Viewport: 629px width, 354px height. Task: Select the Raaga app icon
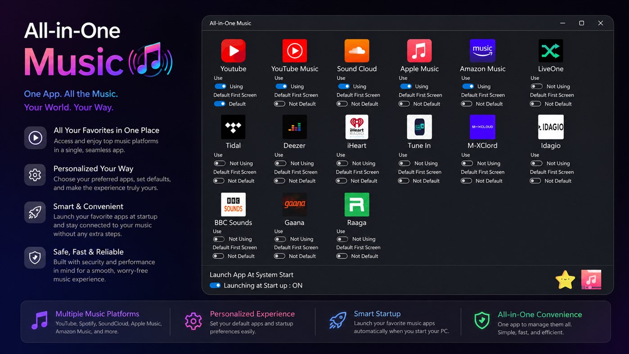point(357,204)
